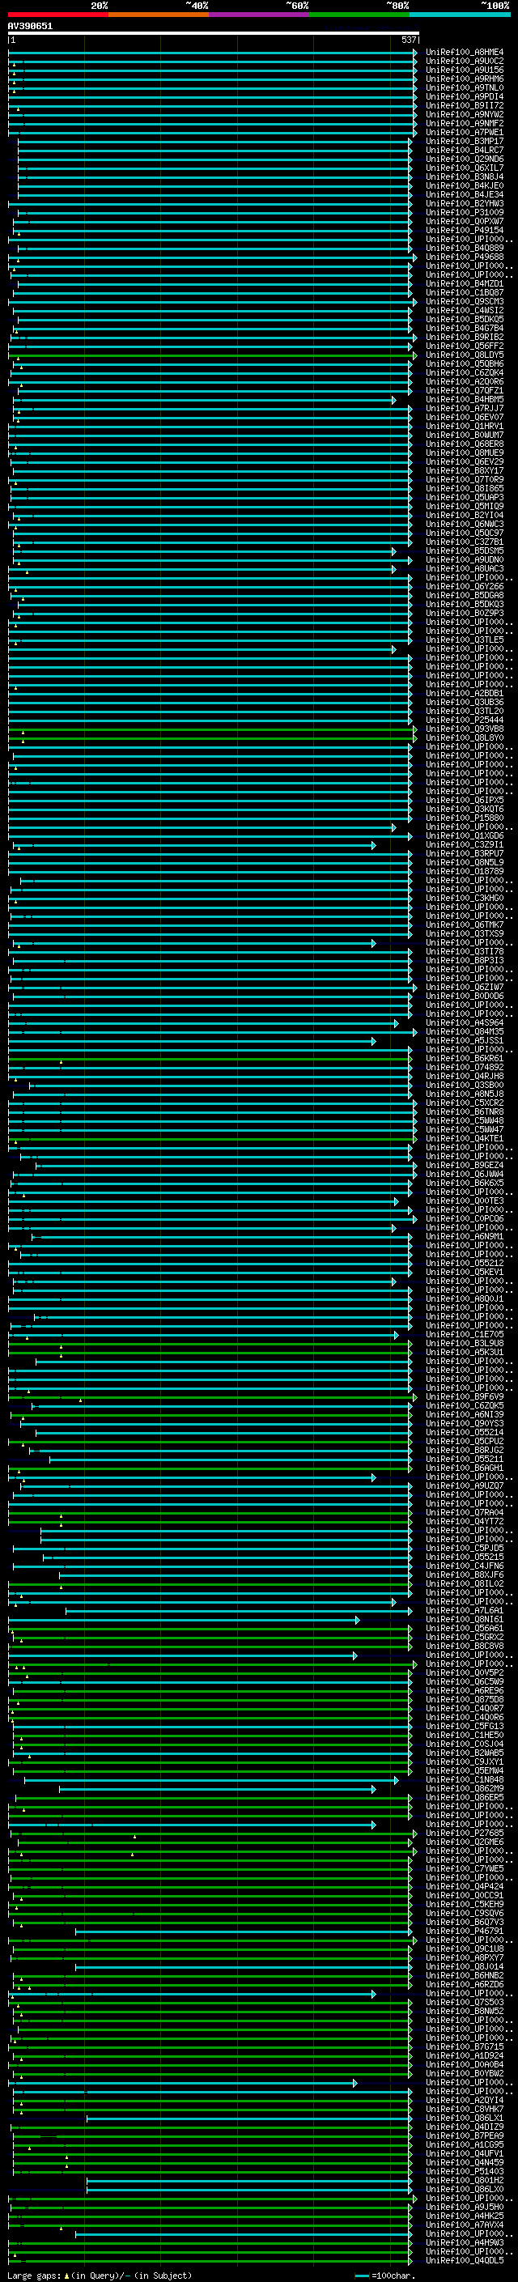Viewport: 518px width, 2282px height.
Task: Click the green ~80% identity legend segment
Action: pos(359,15)
